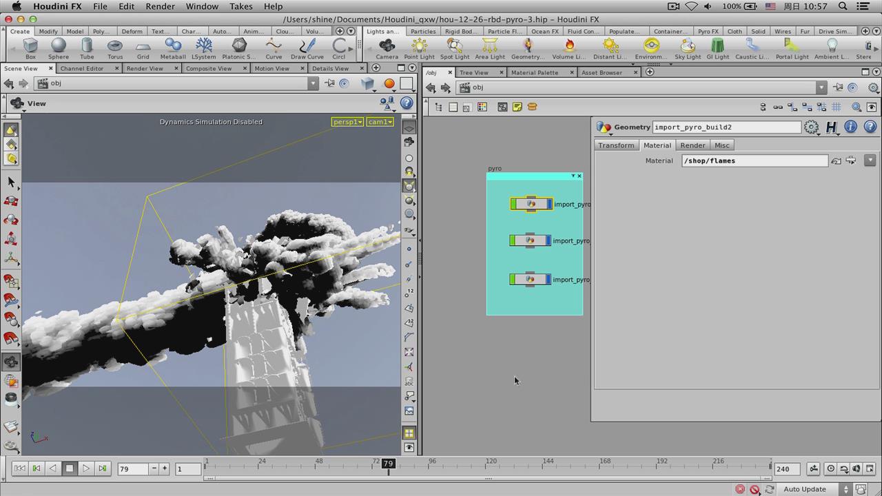Select the arrow Select tool in viewport toolbar
This screenshot has height=496, width=882.
pos(11,182)
